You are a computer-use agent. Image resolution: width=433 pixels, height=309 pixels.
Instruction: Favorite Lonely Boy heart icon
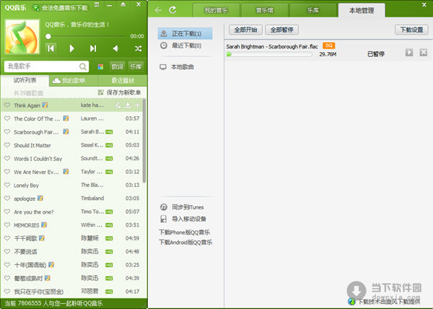click(x=7, y=185)
